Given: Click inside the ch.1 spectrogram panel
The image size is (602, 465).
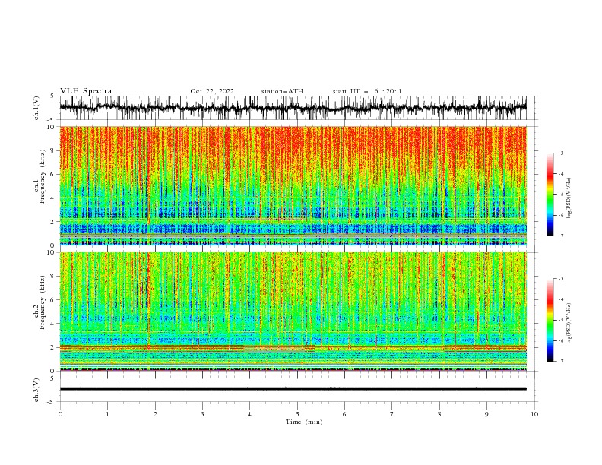Looking at the screenshot, I should [x=293, y=185].
